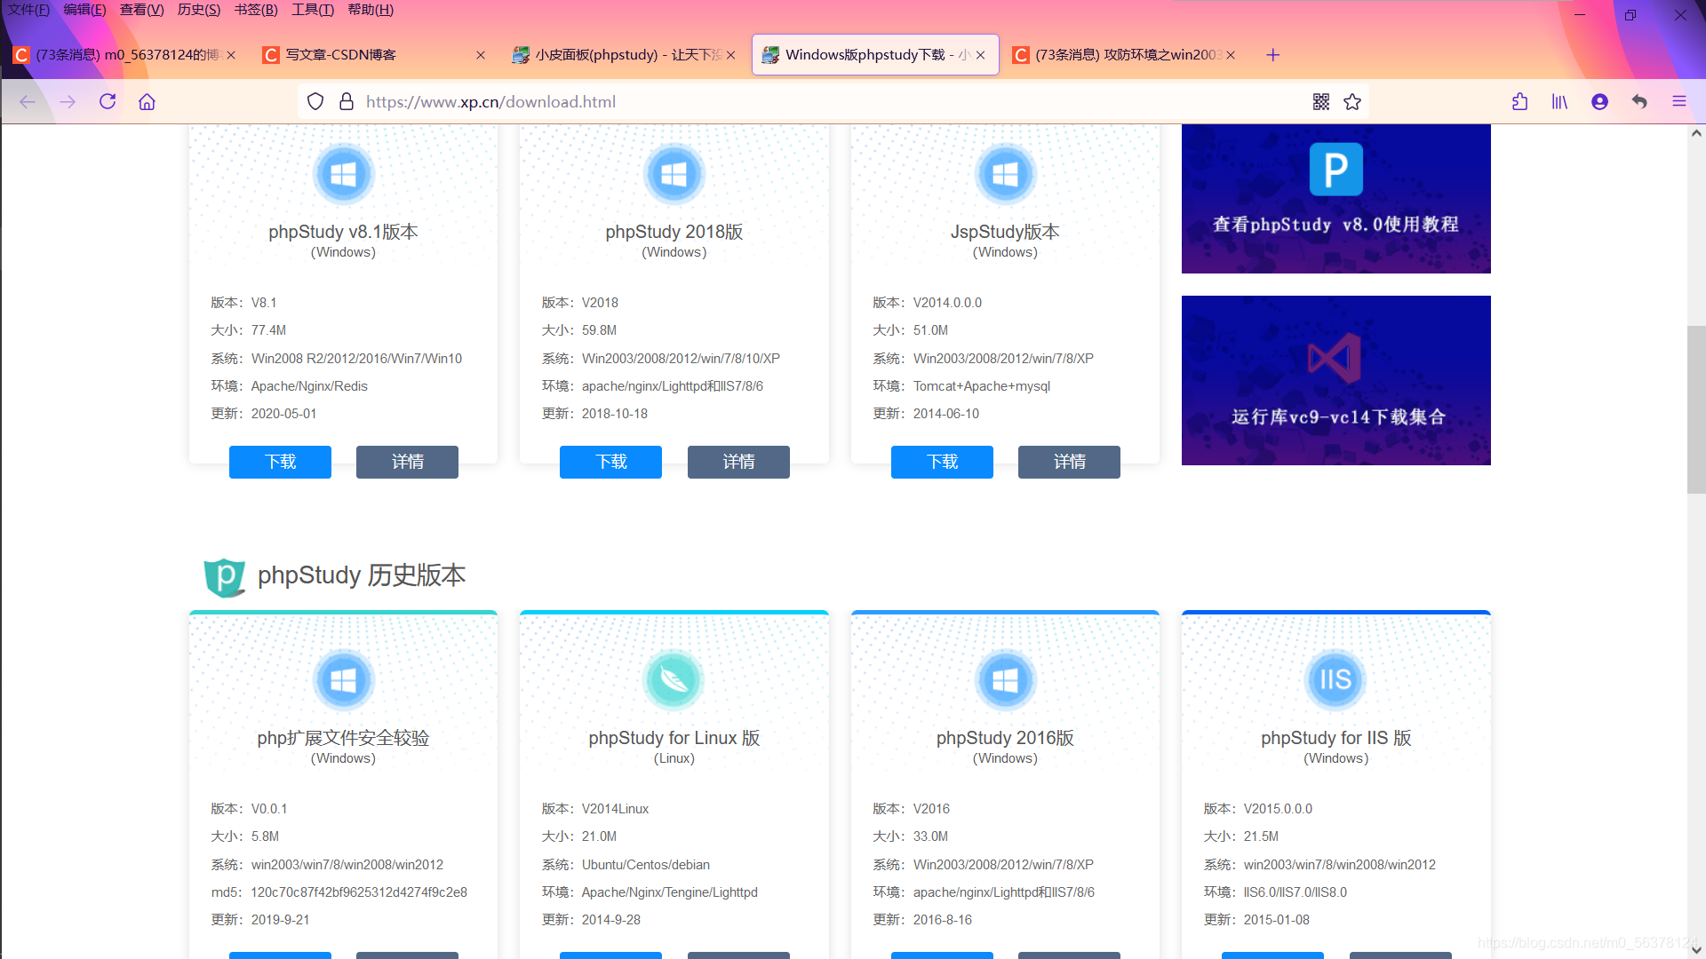This screenshot has height=959, width=1706.
Task: Open the library bookshelf icon
Action: [x=1560, y=102]
